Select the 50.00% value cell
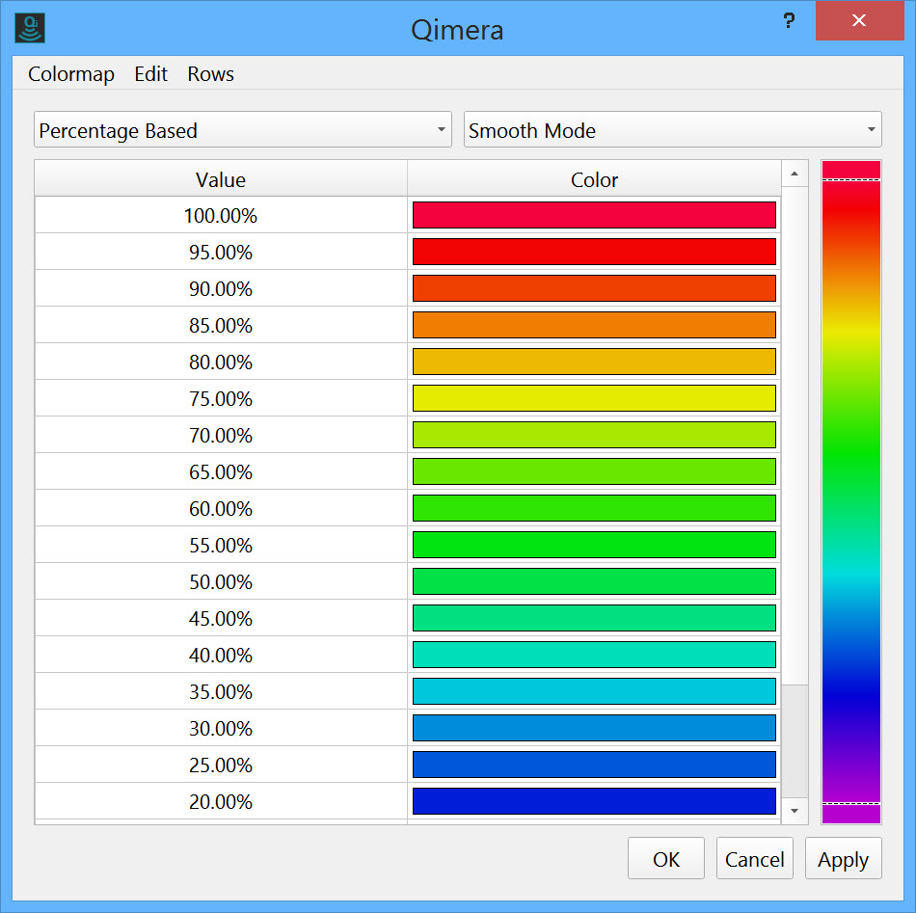 pyautogui.click(x=221, y=582)
